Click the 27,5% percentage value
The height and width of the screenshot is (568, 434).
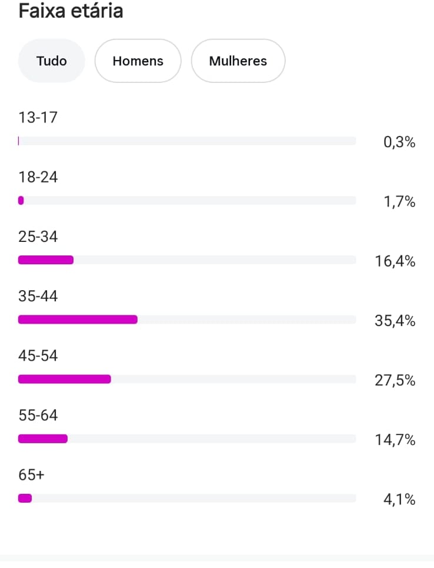pyautogui.click(x=395, y=381)
